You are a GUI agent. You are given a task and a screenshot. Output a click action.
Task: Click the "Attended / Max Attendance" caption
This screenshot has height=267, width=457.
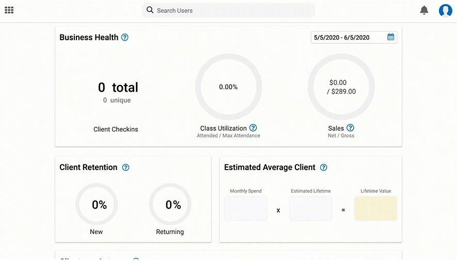click(x=228, y=136)
